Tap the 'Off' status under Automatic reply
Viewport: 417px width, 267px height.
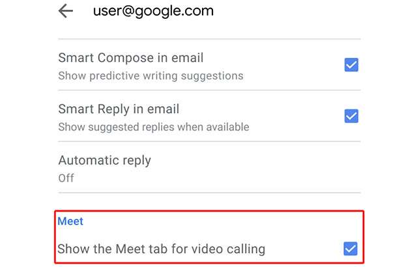tap(66, 178)
